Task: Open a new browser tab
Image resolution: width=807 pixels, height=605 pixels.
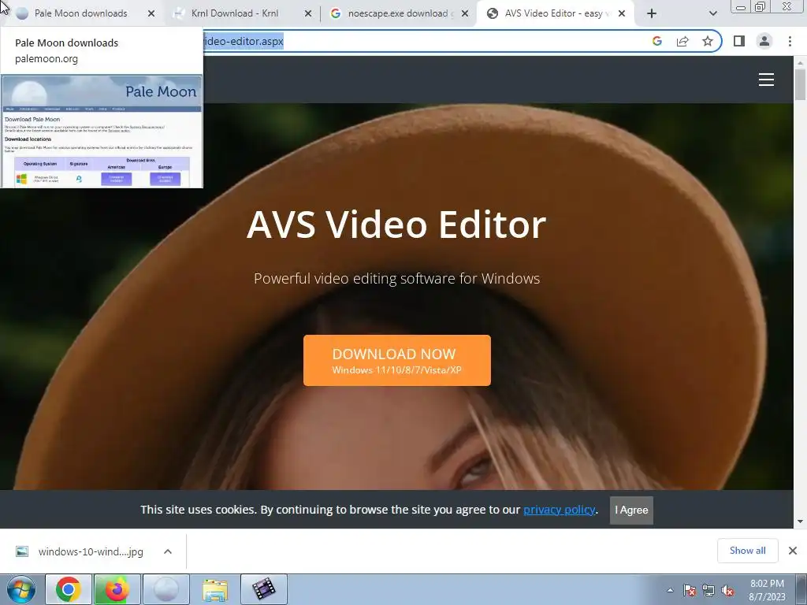Action: pos(652,14)
